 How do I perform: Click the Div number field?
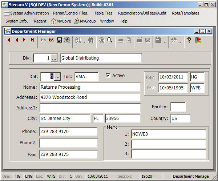pos(42,58)
